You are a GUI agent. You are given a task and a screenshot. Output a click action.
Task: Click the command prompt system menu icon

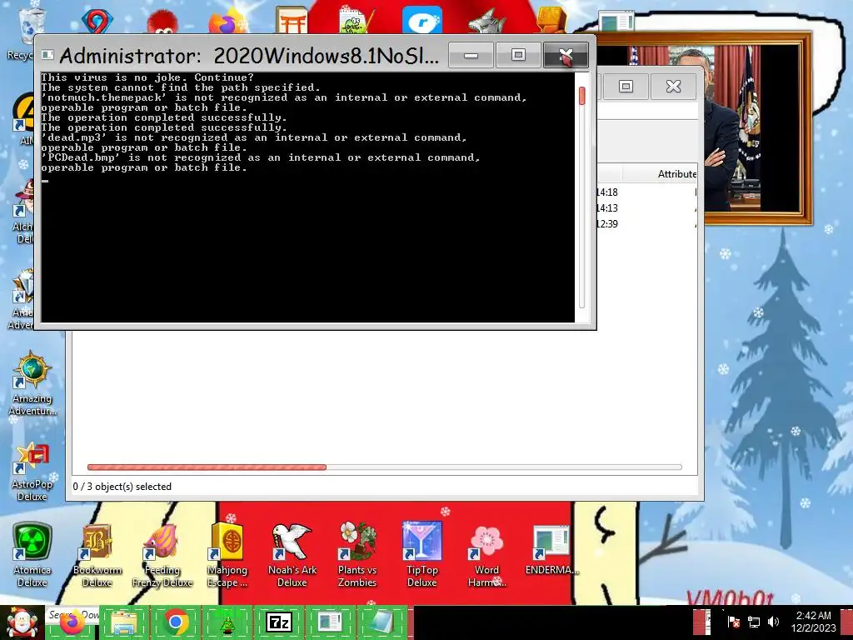pyautogui.click(x=47, y=54)
